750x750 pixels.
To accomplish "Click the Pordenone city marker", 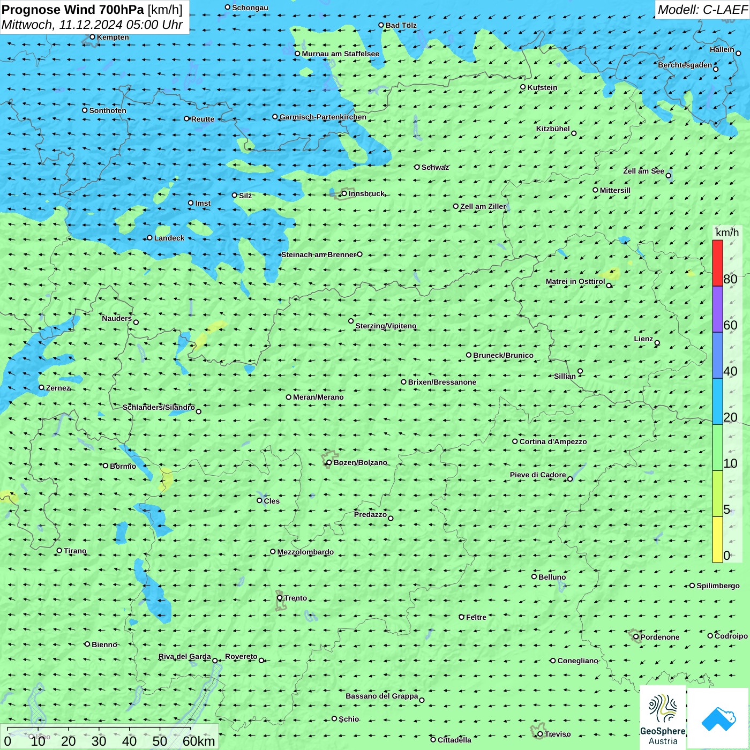I will (x=636, y=637).
